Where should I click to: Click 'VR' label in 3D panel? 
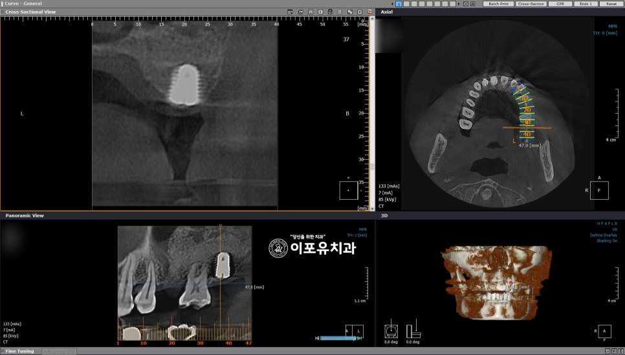[615, 230]
